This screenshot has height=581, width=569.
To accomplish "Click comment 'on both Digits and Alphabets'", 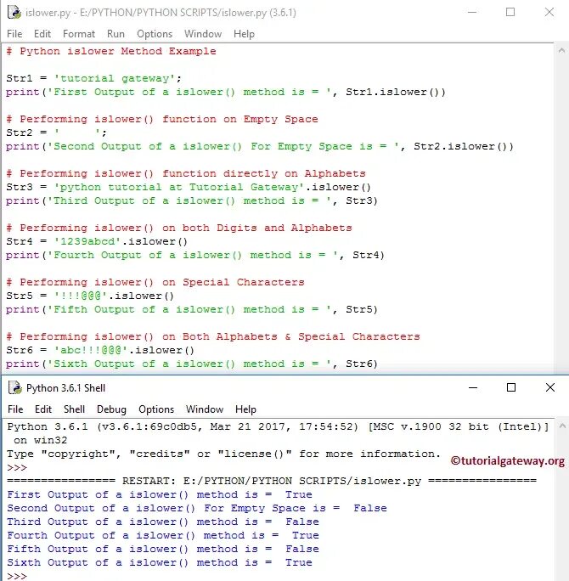I will [x=179, y=228].
